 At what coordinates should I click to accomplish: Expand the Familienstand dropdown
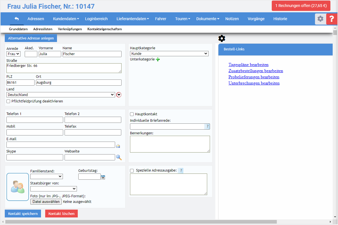[46, 176]
